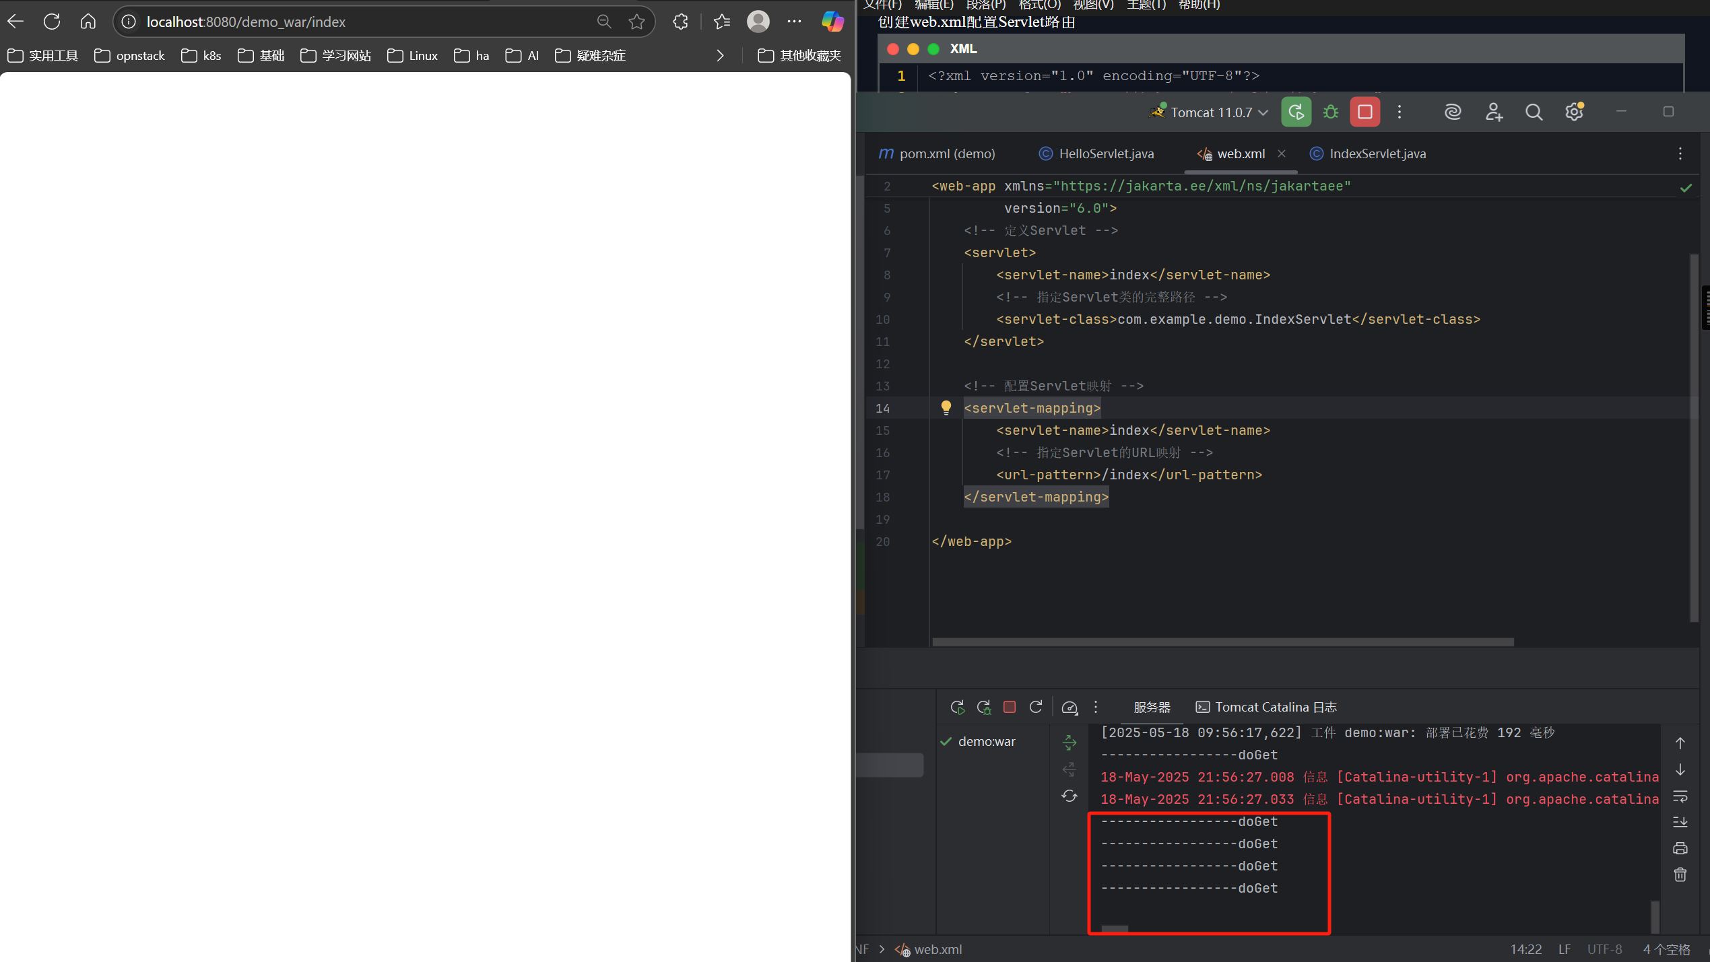
Task: Click the url-pattern /index line
Action: click(x=1129, y=475)
